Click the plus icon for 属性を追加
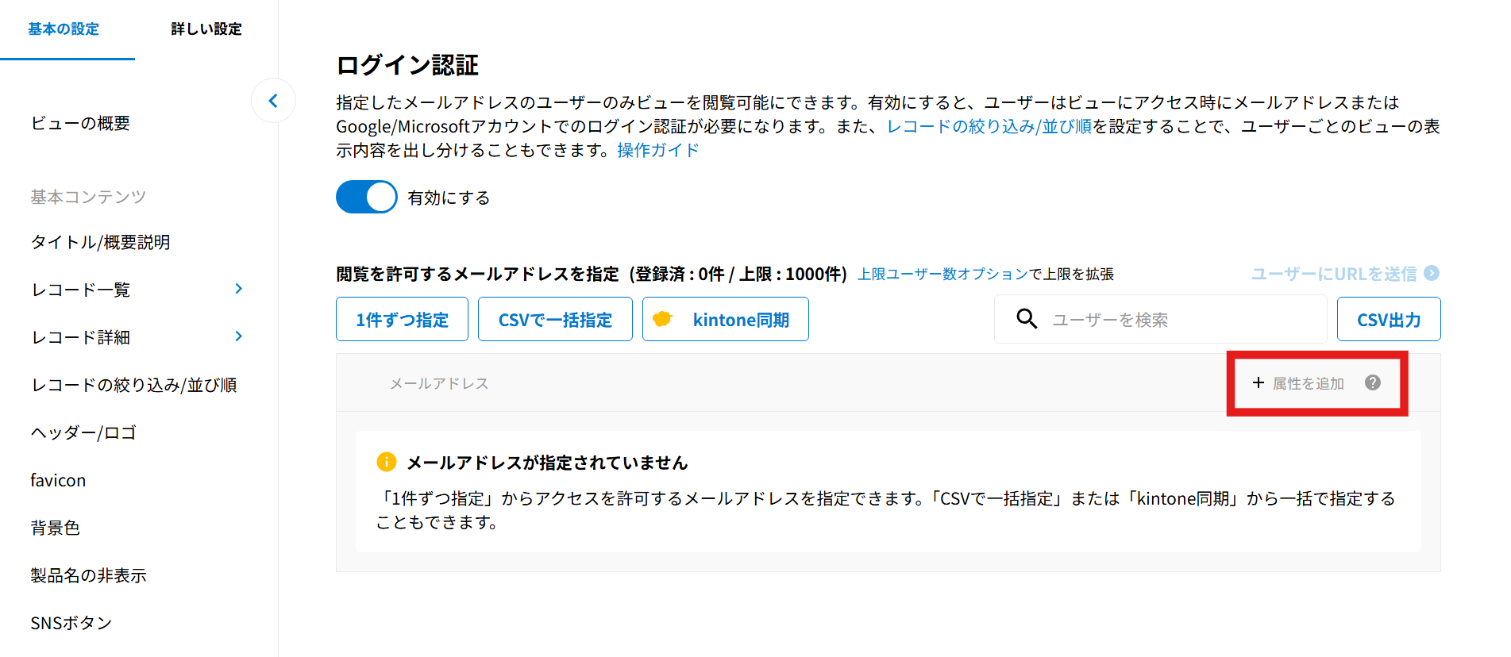Screen dimensions: 1511x657 click(1259, 382)
